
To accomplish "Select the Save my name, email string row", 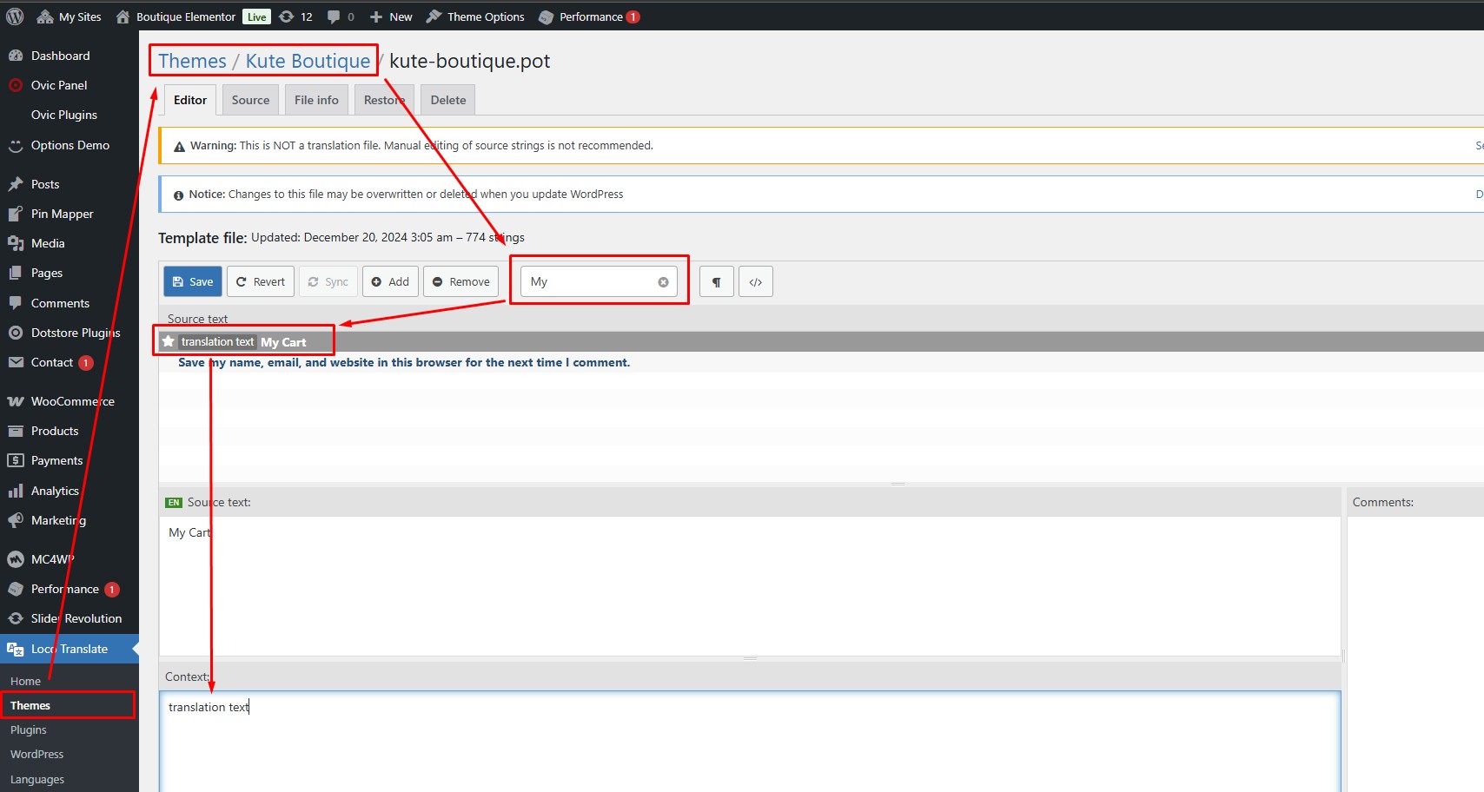I will 821,362.
